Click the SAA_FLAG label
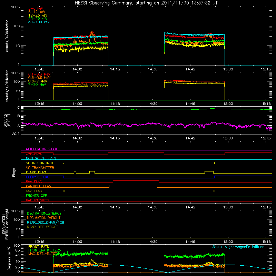This screenshot has height=276, width=276. 34,181
